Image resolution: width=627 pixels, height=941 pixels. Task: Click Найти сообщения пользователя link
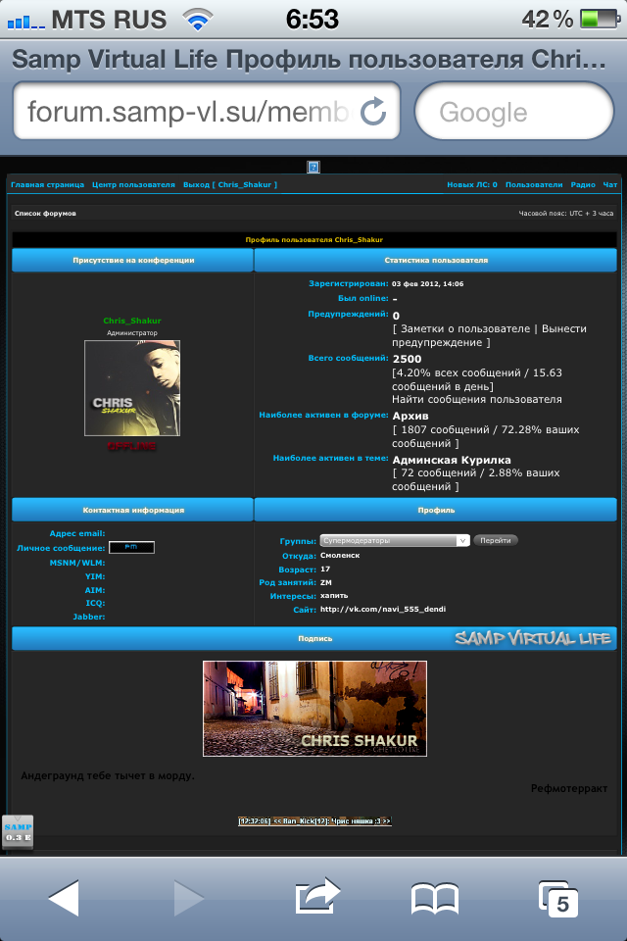click(x=477, y=400)
